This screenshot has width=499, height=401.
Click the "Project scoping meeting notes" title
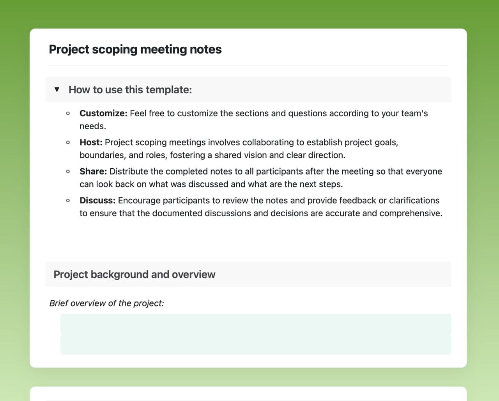[135, 50]
